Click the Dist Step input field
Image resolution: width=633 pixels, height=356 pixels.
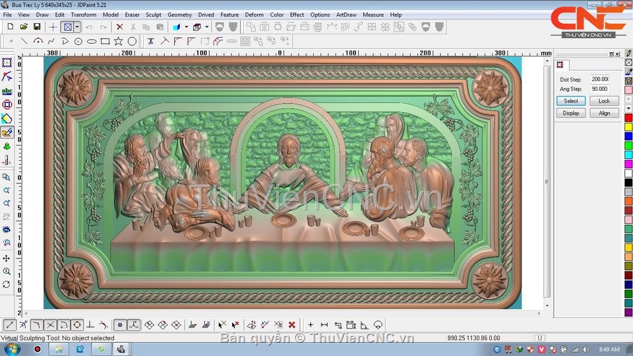click(600, 79)
